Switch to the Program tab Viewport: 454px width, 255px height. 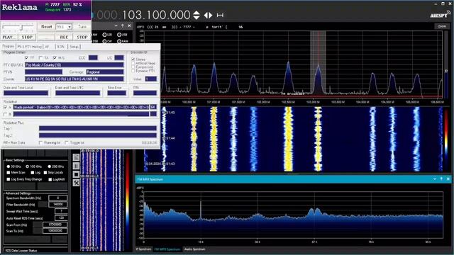8,46
